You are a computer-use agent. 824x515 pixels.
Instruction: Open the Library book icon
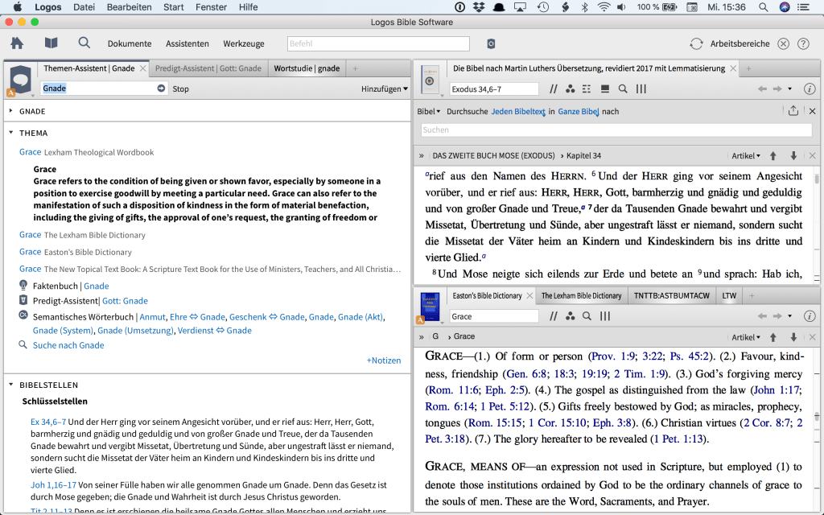coord(51,43)
